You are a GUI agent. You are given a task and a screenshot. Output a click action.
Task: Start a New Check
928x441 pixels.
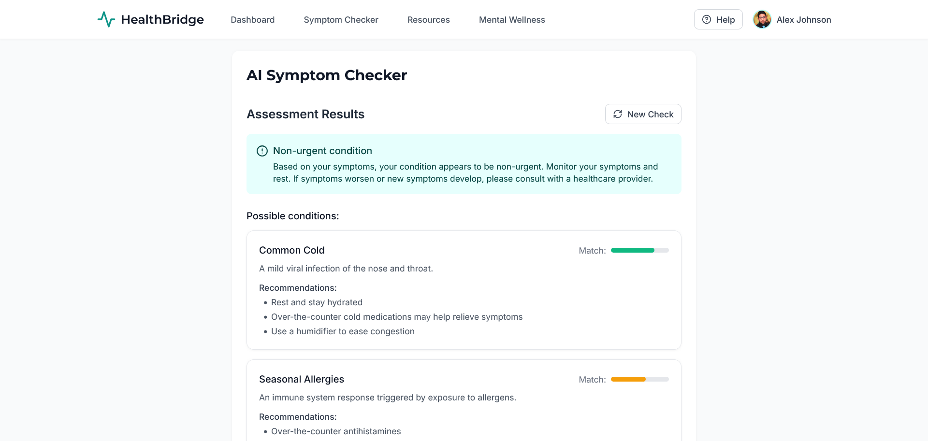click(643, 114)
